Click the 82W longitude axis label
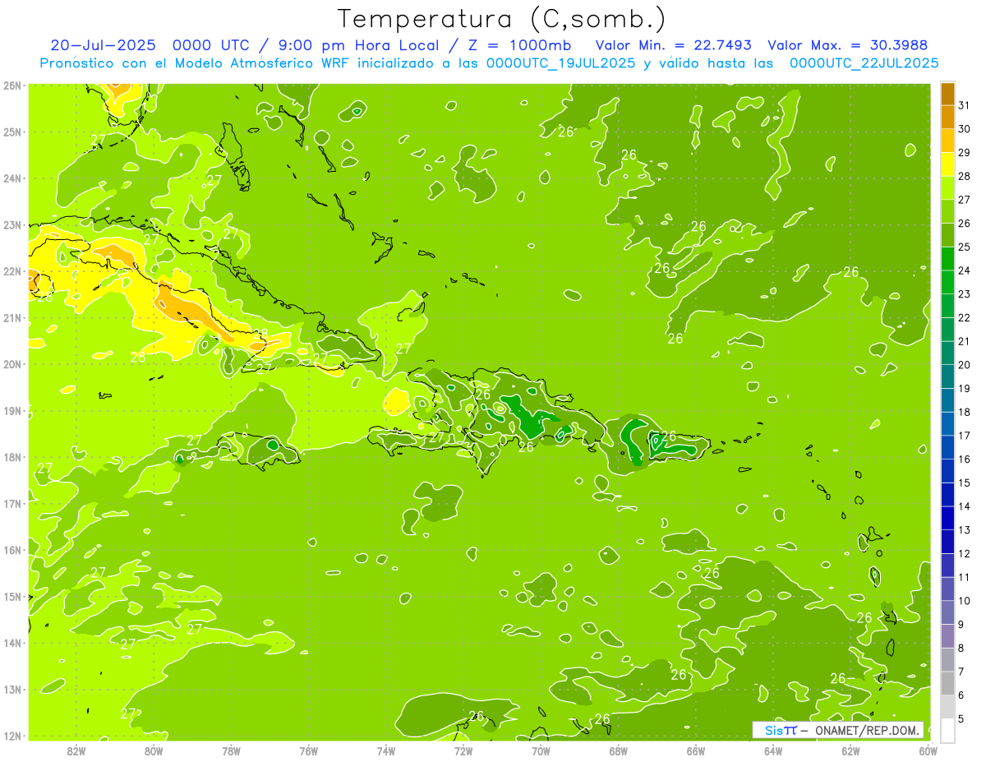 point(76,750)
